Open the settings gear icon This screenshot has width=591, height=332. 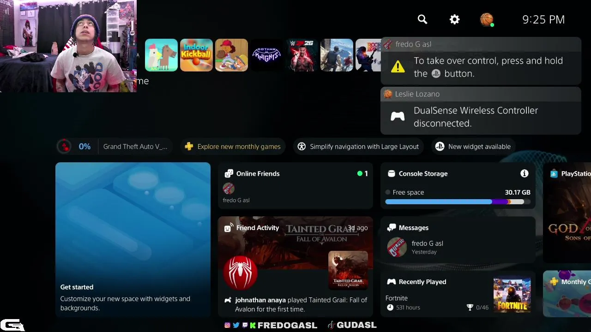point(455,19)
